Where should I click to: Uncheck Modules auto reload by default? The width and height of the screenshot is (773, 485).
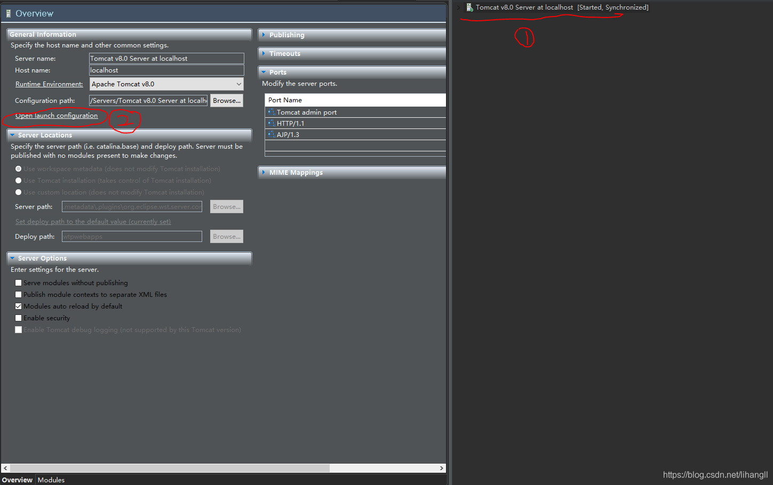click(19, 306)
